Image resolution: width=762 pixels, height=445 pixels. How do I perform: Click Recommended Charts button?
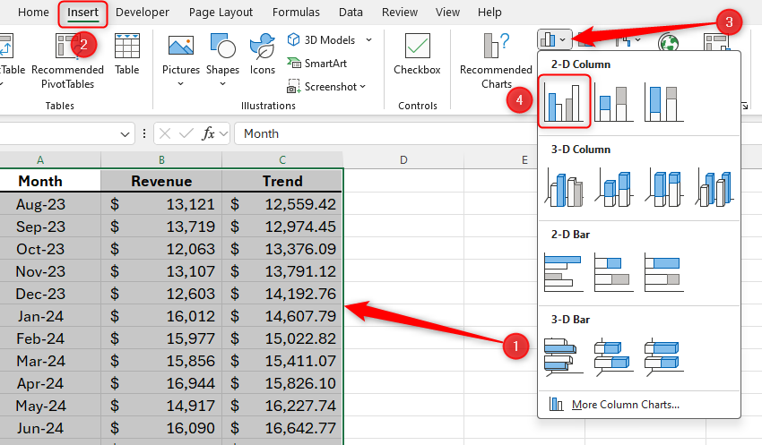496,61
